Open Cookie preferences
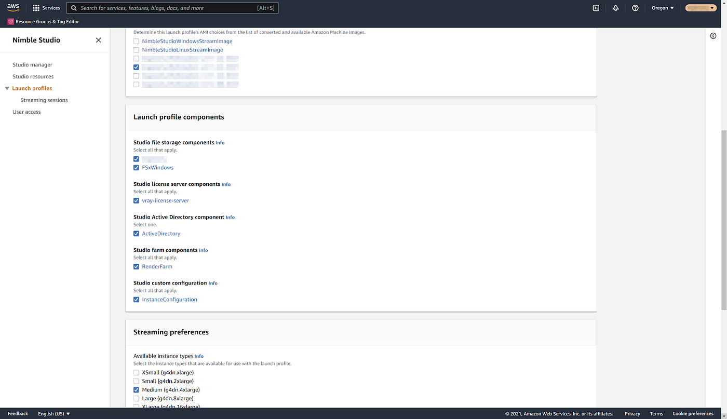The image size is (727, 419). (x=693, y=414)
